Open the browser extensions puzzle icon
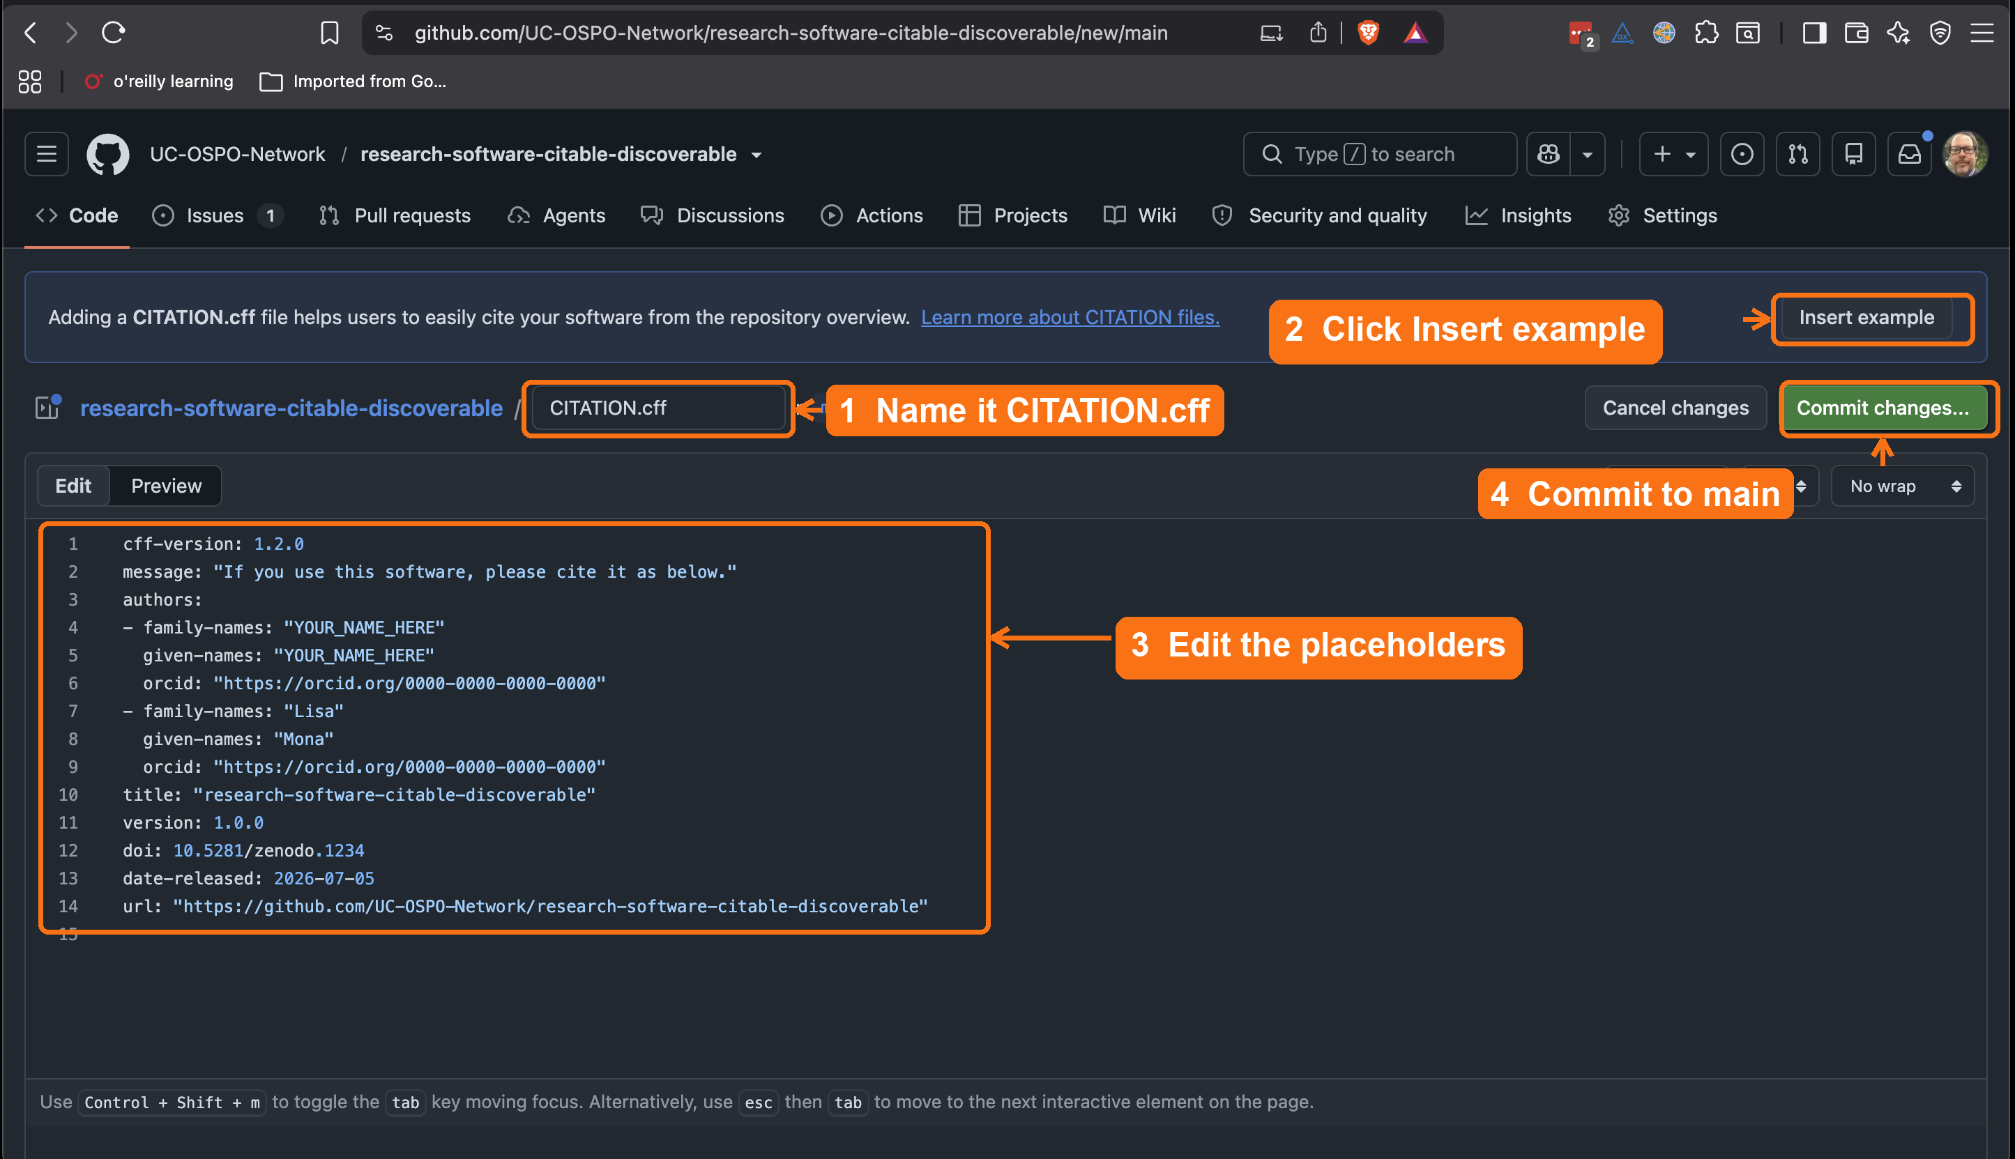The height and width of the screenshot is (1159, 2015). tap(1706, 33)
